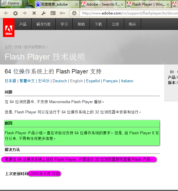
Task: Switch to the partially visible last Adobe tab
Action: point(175,4)
